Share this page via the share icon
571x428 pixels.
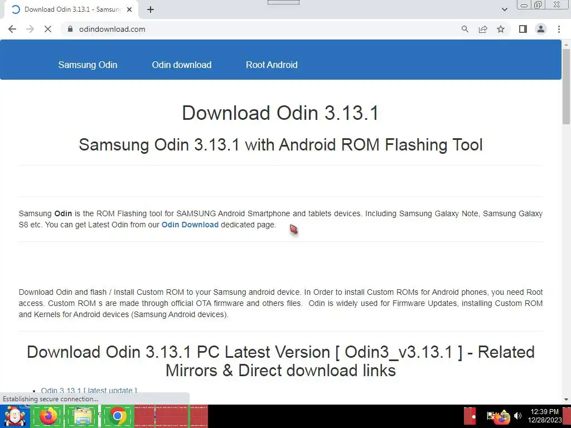(x=483, y=29)
